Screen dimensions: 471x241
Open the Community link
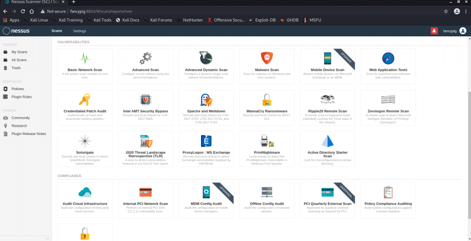[20, 118]
